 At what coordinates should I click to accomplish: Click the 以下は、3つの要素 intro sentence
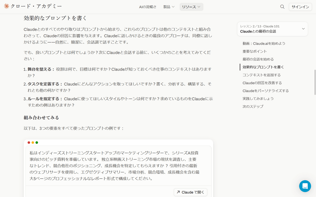[x=74, y=128]
